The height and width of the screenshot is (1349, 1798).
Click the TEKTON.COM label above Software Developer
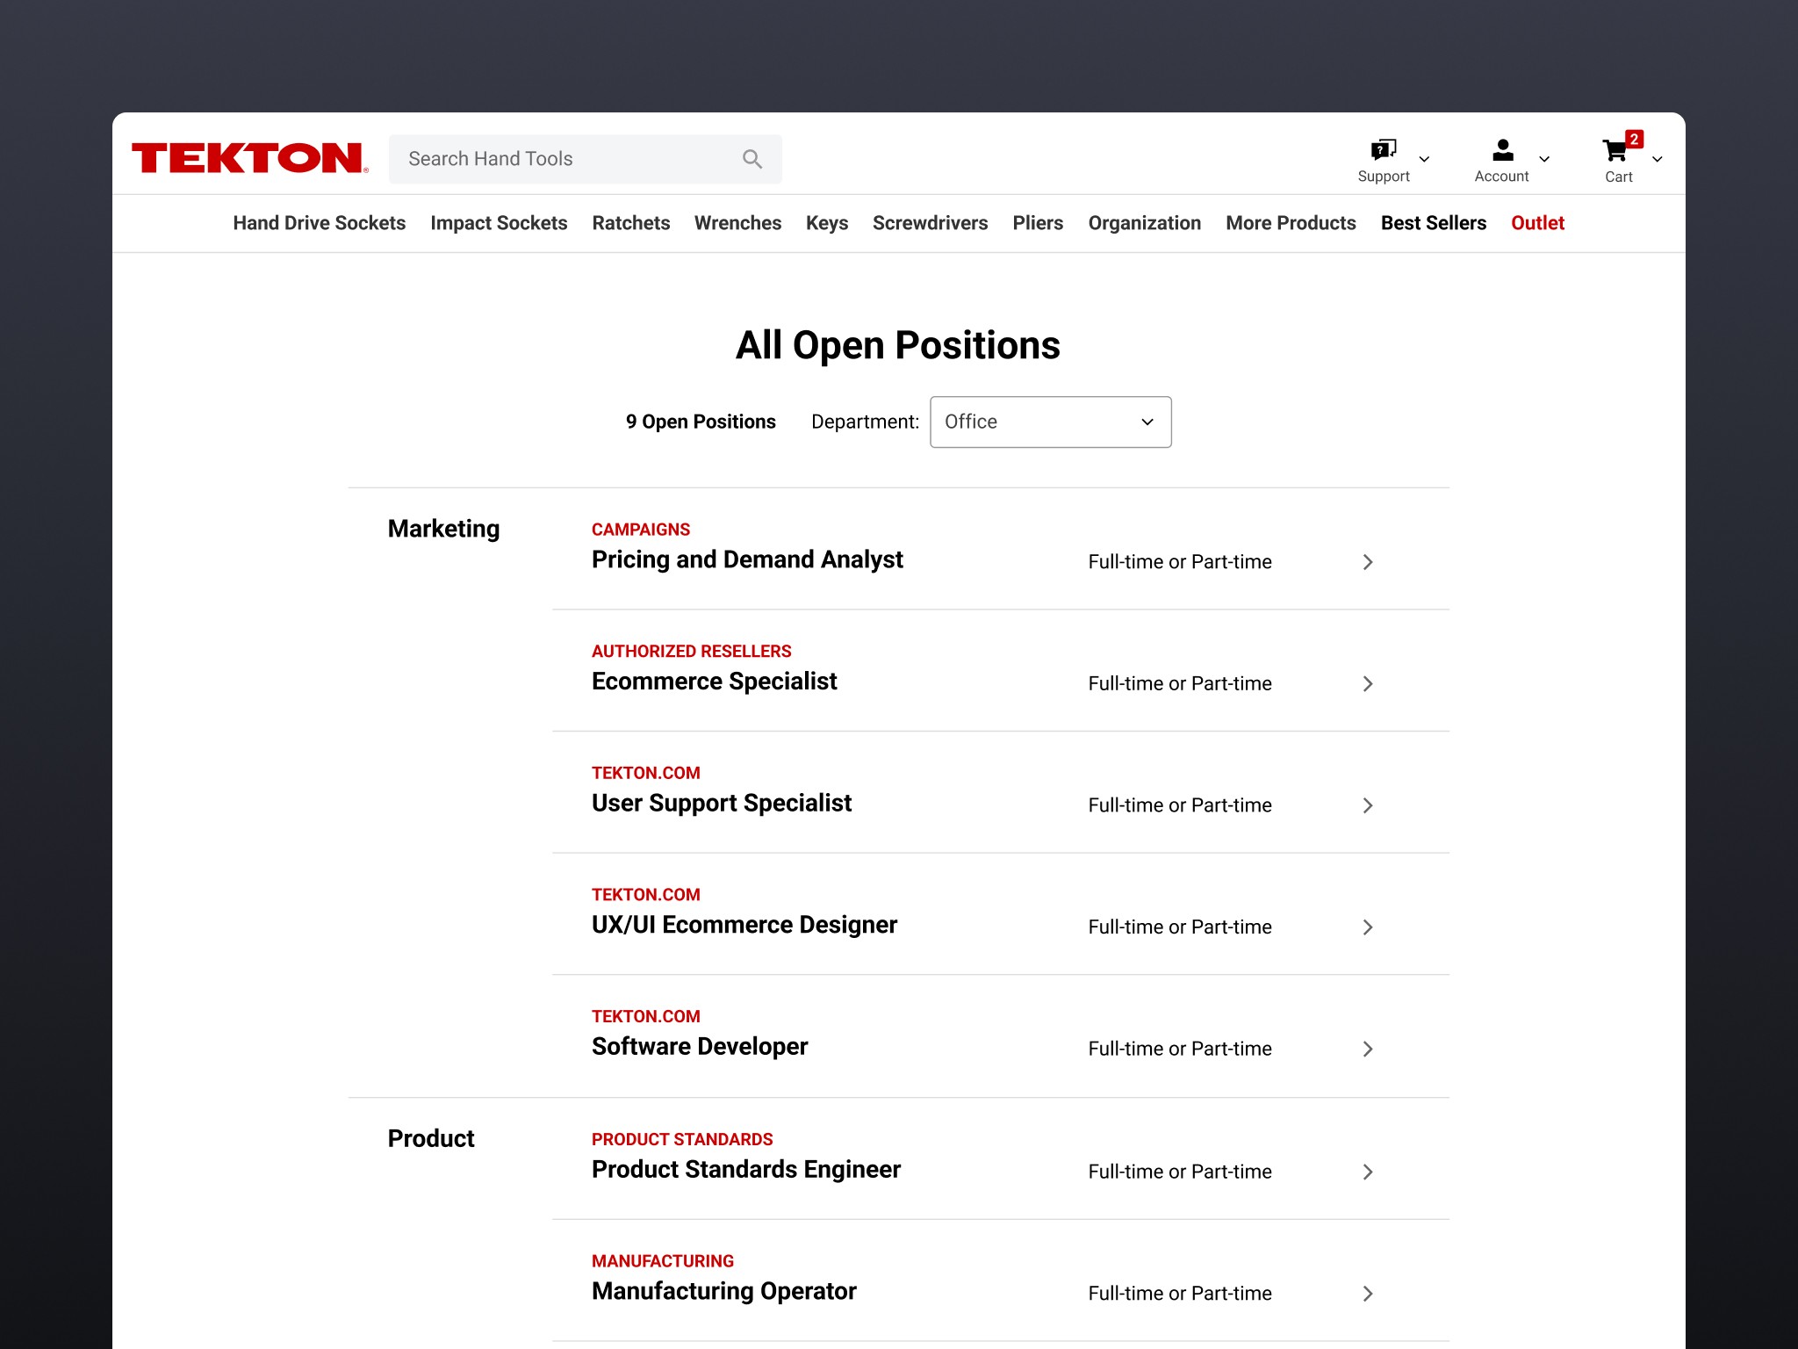click(x=646, y=1017)
